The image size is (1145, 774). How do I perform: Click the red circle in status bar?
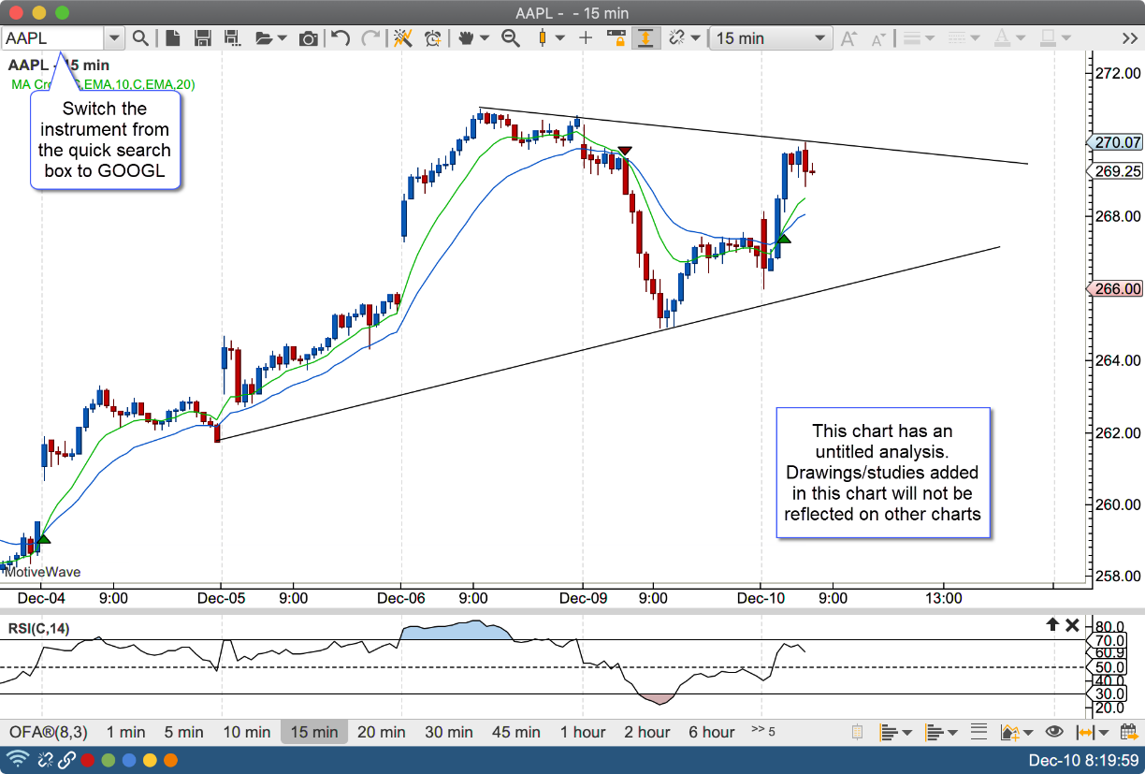pos(88,760)
